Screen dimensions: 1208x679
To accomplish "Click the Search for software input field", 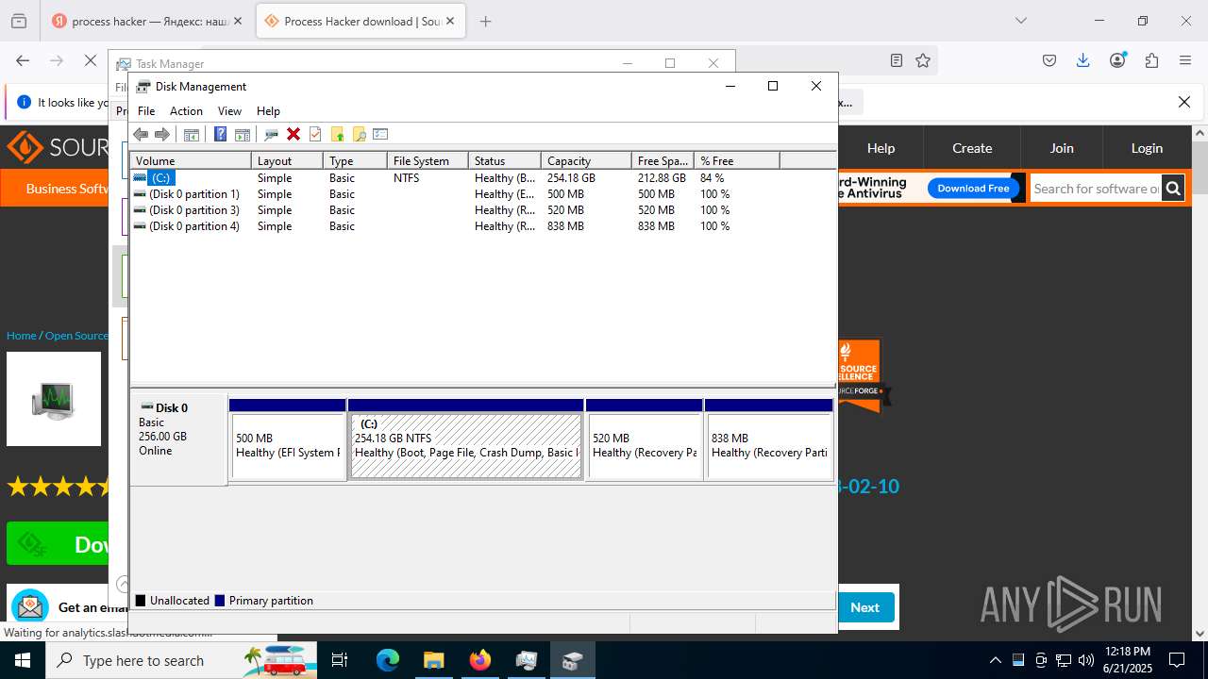I will coord(1095,189).
